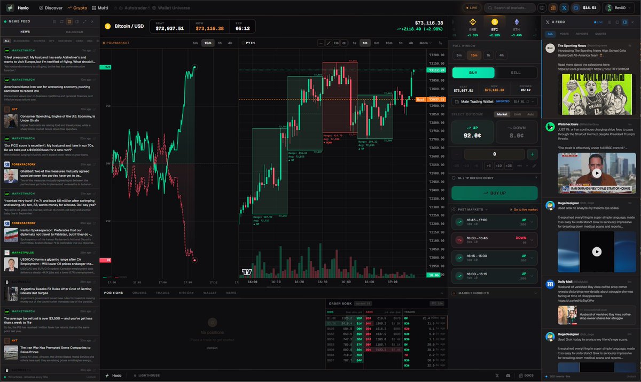Set Polymarket chart to 4h interval

[230, 43]
